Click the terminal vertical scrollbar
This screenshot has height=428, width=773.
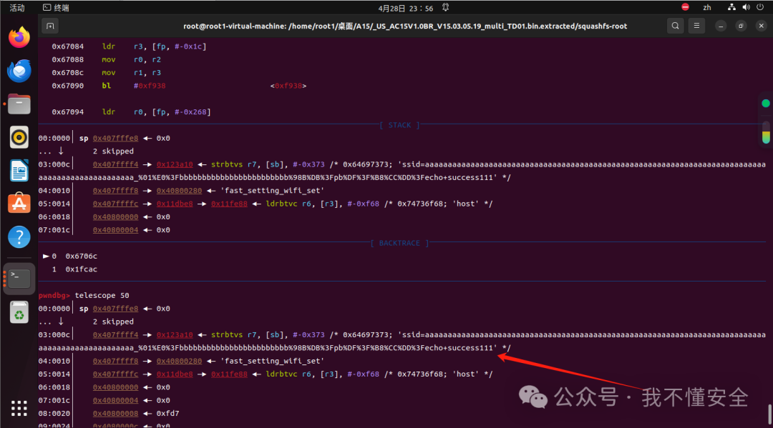pyautogui.click(x=769, y=414)
